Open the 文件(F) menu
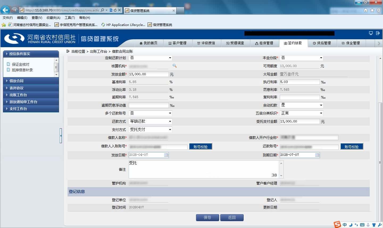 8,18
